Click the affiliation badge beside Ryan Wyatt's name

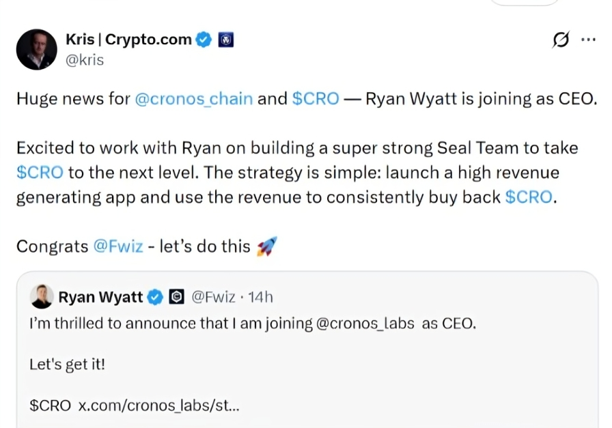(176, 297)
